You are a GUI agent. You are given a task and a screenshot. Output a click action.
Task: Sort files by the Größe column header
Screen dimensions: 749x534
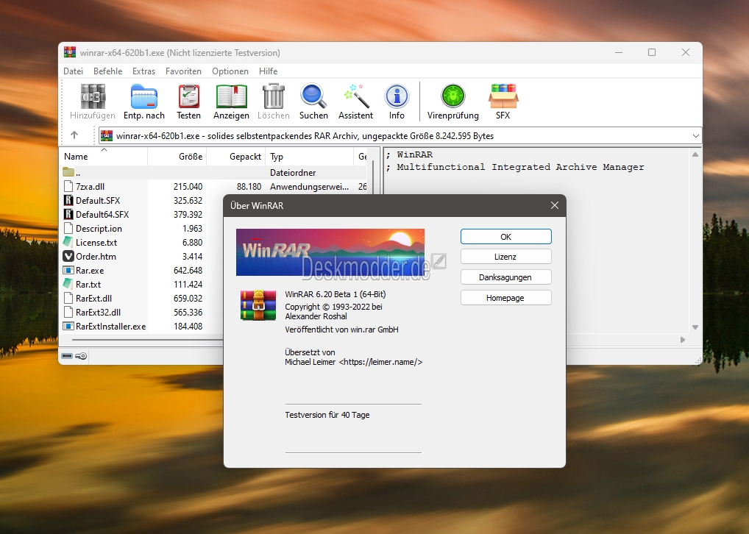click(177, 156)
